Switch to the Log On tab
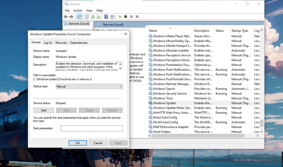Screen dimensions: 283x167 pyautogui.click(x=48, y=43)
